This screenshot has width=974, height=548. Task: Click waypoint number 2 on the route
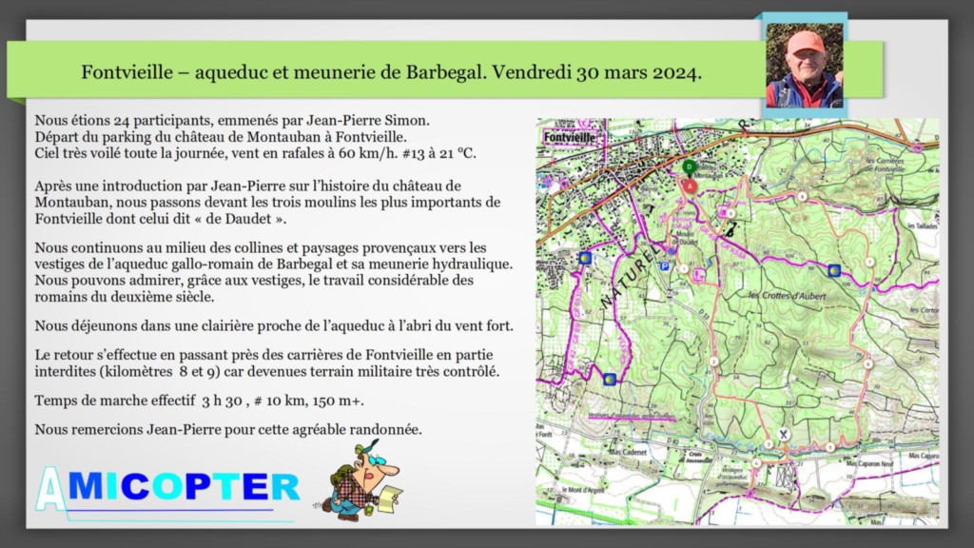point(713,361)
